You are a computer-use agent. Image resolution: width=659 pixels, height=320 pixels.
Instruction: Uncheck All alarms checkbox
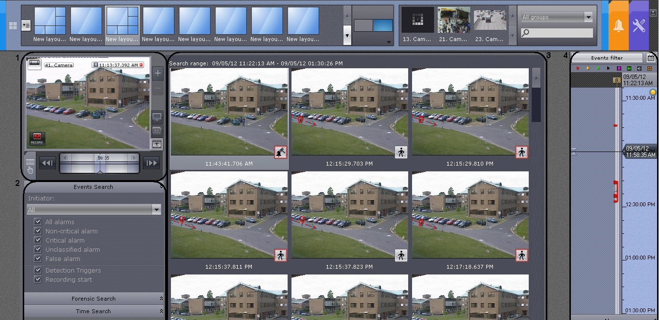37,222
